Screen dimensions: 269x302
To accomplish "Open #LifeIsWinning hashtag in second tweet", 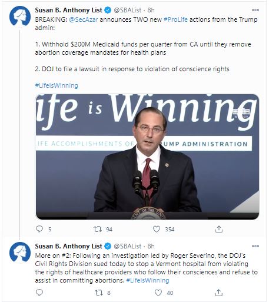I will point(148,280).
